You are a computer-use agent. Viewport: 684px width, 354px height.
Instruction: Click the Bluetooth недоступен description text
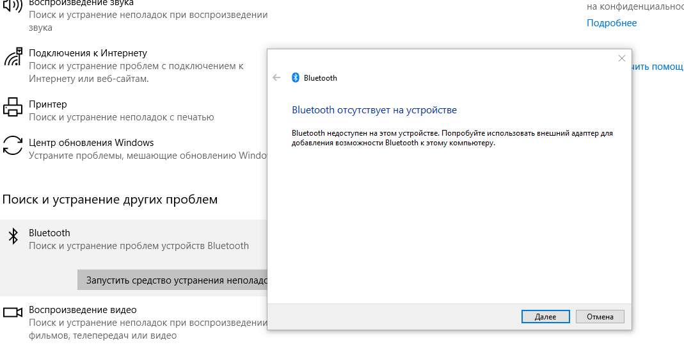(452, 138)
